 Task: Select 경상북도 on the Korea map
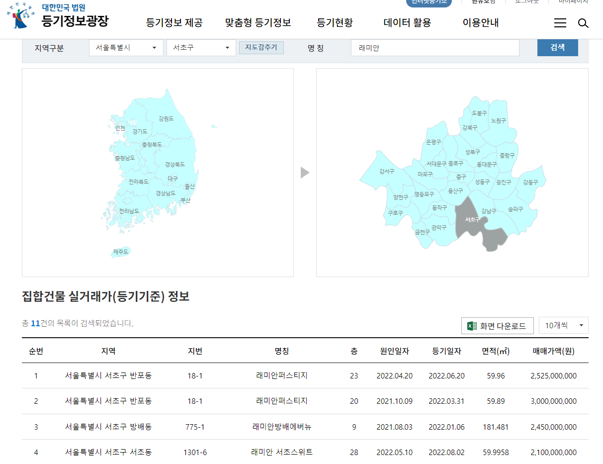coord(175,164)
